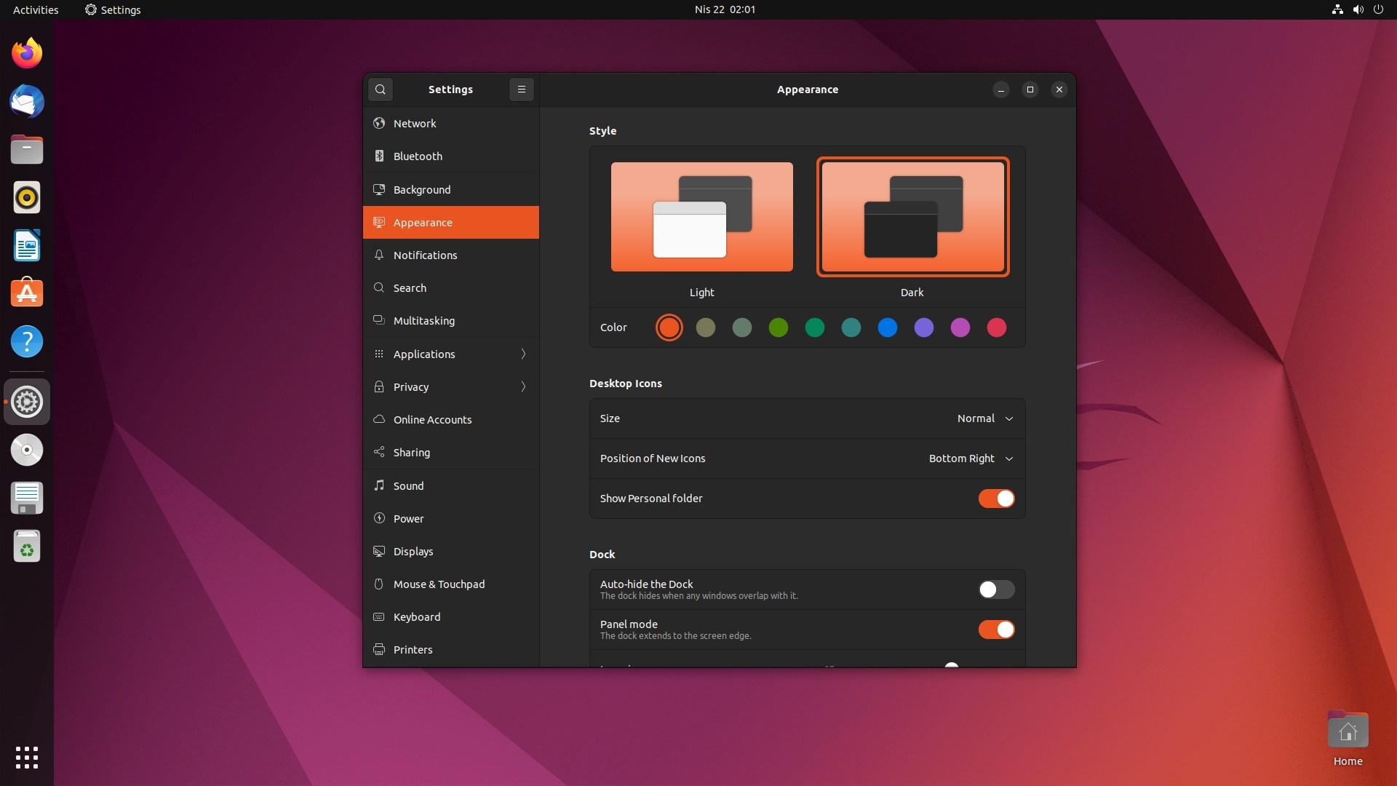
Task: Select the purple accent color swatch
Action: coord(924,327)
